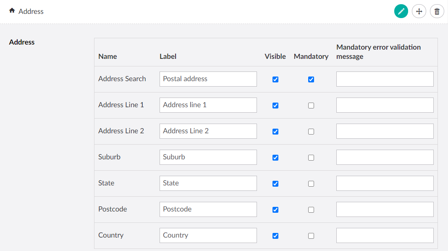This screenshot has height=251, width=448.
Task: Uncheck Mandatory for Address Search
Action: click(x=311, y=79)
